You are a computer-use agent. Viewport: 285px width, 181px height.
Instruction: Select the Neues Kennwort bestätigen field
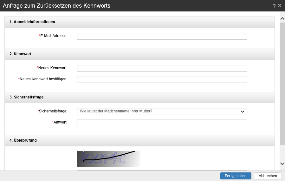(162, 79)
